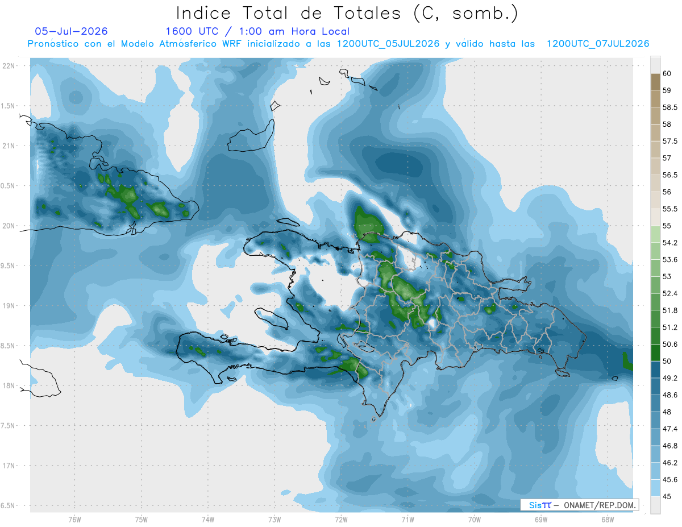The height and width of the screenshot is (527, 682).
Task: Pick the dark blue swatch between 49.2 and 50
Action: pos(655,370)
